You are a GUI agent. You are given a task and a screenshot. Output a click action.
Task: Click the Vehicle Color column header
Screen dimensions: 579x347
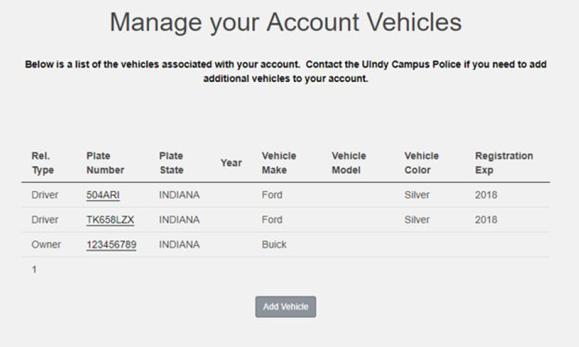pos(421,163)
